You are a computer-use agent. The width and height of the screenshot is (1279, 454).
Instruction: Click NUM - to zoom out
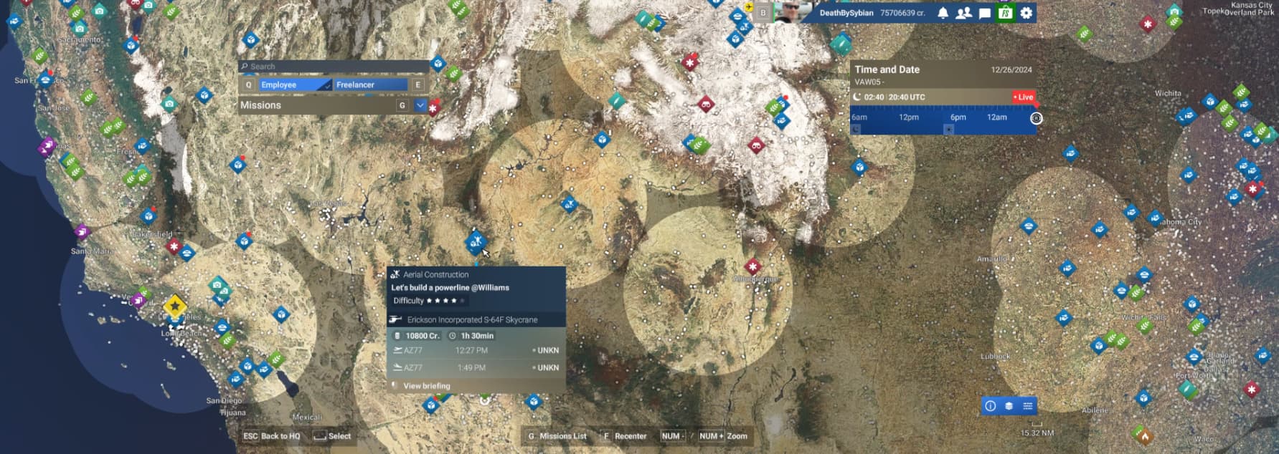pos(674,435)
